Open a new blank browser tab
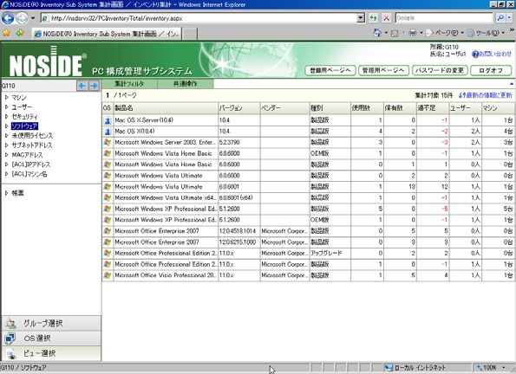516x374 pixels. coord(190,34)
